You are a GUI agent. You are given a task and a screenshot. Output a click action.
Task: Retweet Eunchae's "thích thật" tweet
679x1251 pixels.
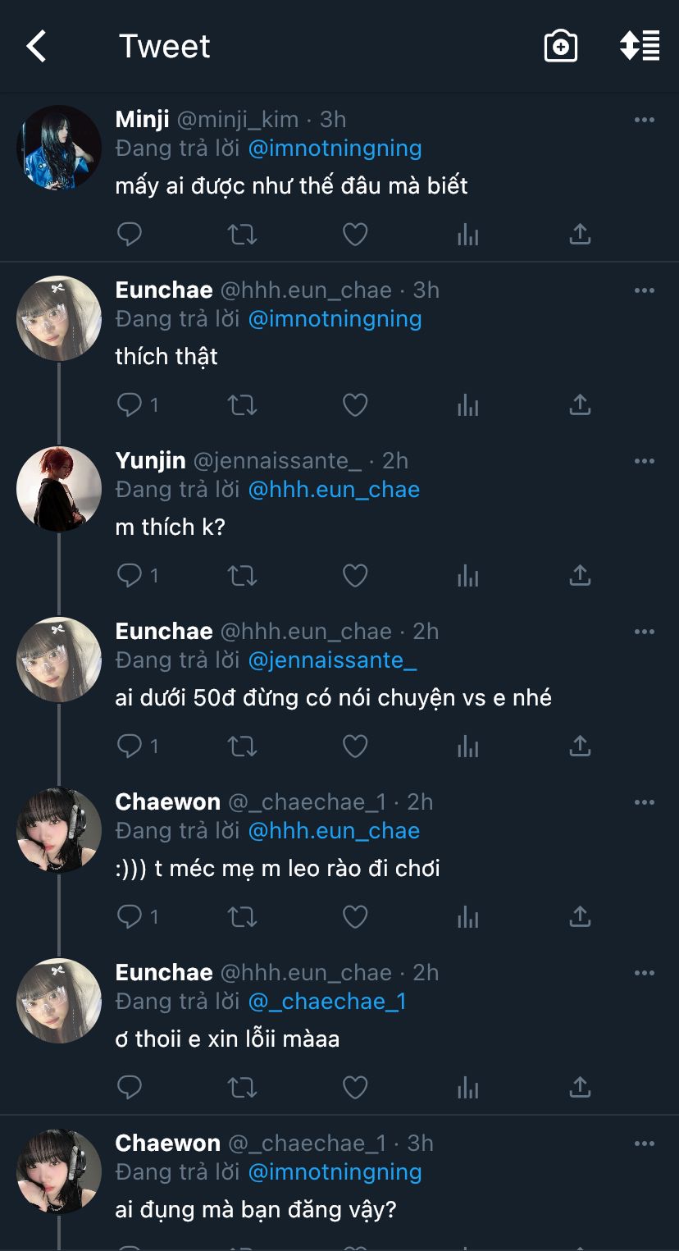coord(242,405)
